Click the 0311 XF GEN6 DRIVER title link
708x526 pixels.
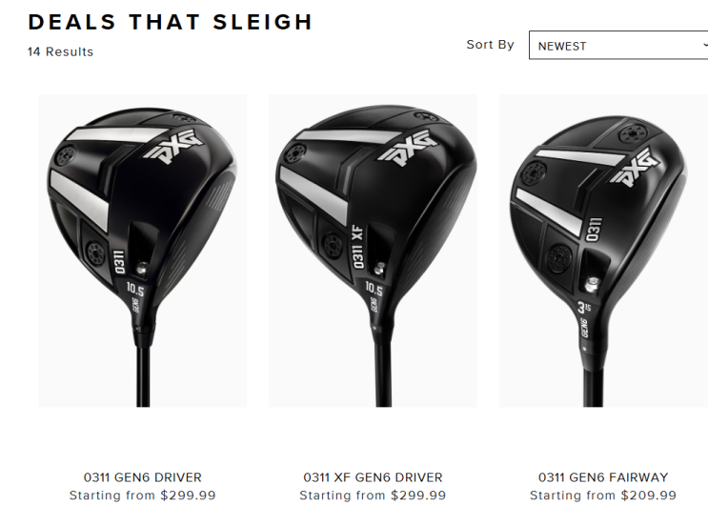coord(373,477)
